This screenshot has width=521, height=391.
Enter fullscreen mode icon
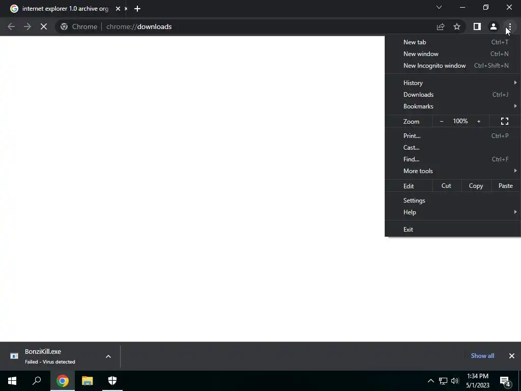(505, 121)
